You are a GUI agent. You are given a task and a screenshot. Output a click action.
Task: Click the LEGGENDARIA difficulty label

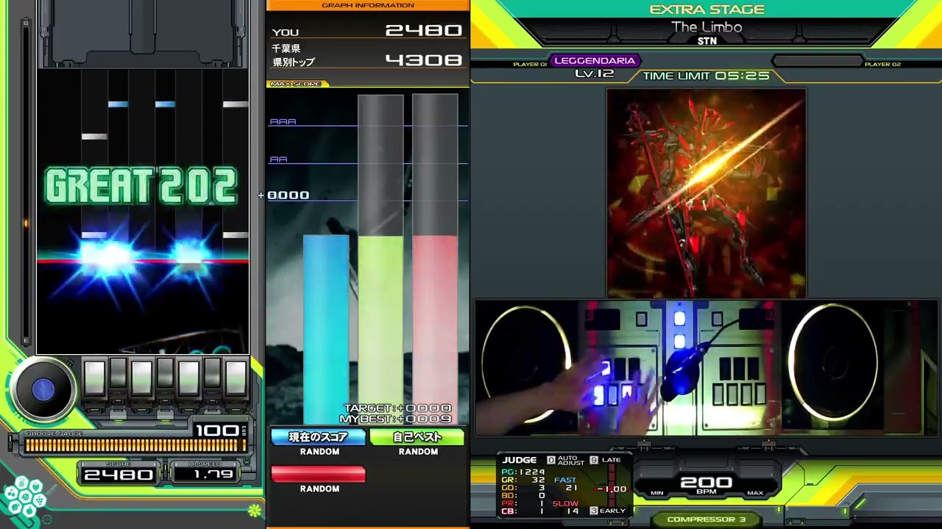coord(595,61)
